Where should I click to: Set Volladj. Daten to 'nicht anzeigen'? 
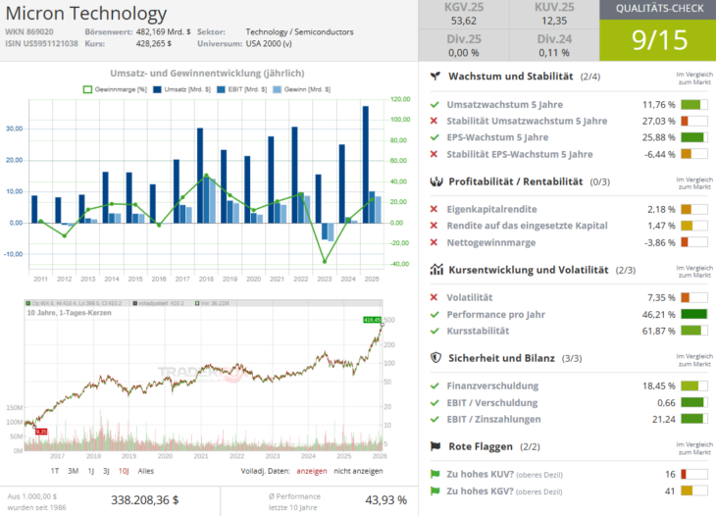point(360,471)
